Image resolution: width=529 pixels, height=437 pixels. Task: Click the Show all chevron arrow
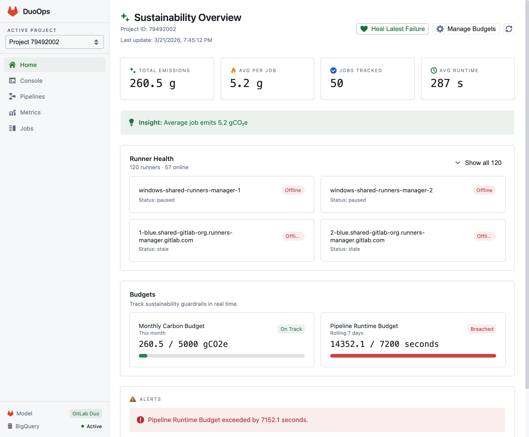click(x=457, y=163)
